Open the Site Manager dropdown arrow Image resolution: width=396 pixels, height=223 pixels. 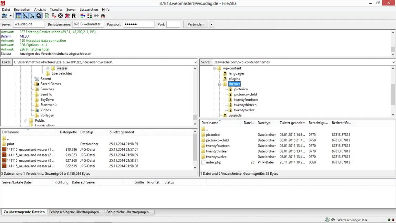(10, 16)
